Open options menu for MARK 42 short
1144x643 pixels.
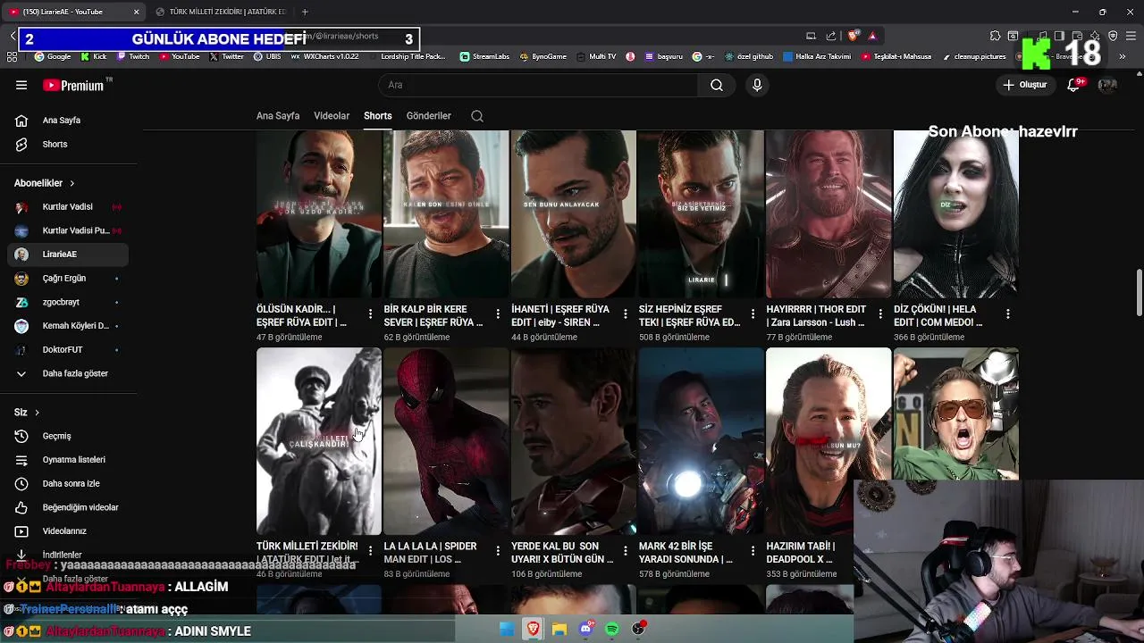coord(753,551)
